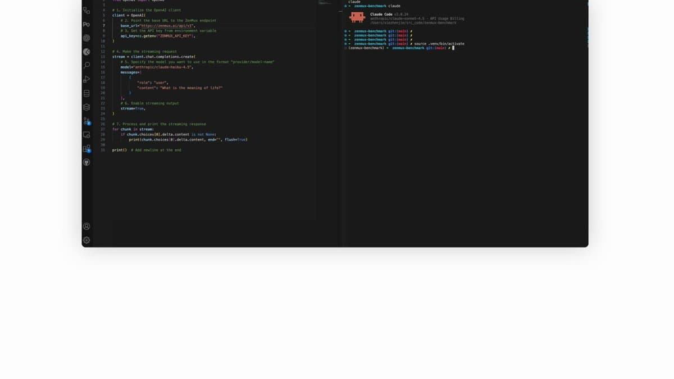Click the Claude Code pixel mascot logo
Screen dimensions: 674x379
[357, 17]
